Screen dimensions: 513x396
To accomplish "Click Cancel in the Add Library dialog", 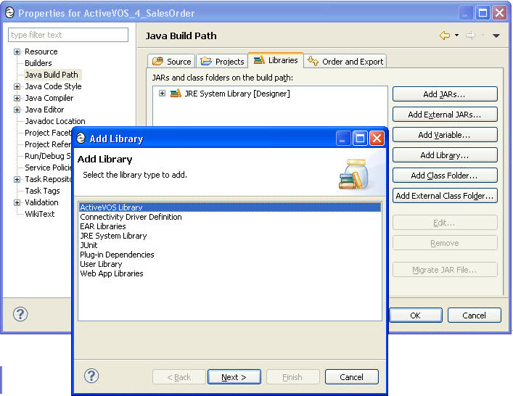I will pyautogui.click(x=352, y=377).
